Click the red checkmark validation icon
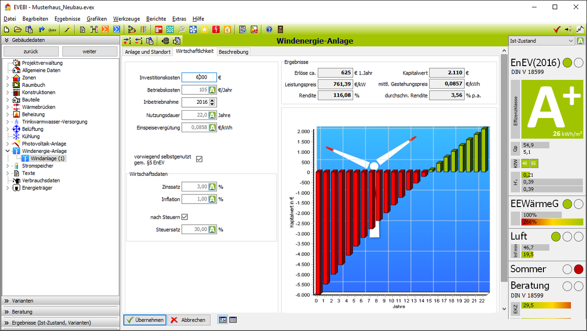 [557, 29]
